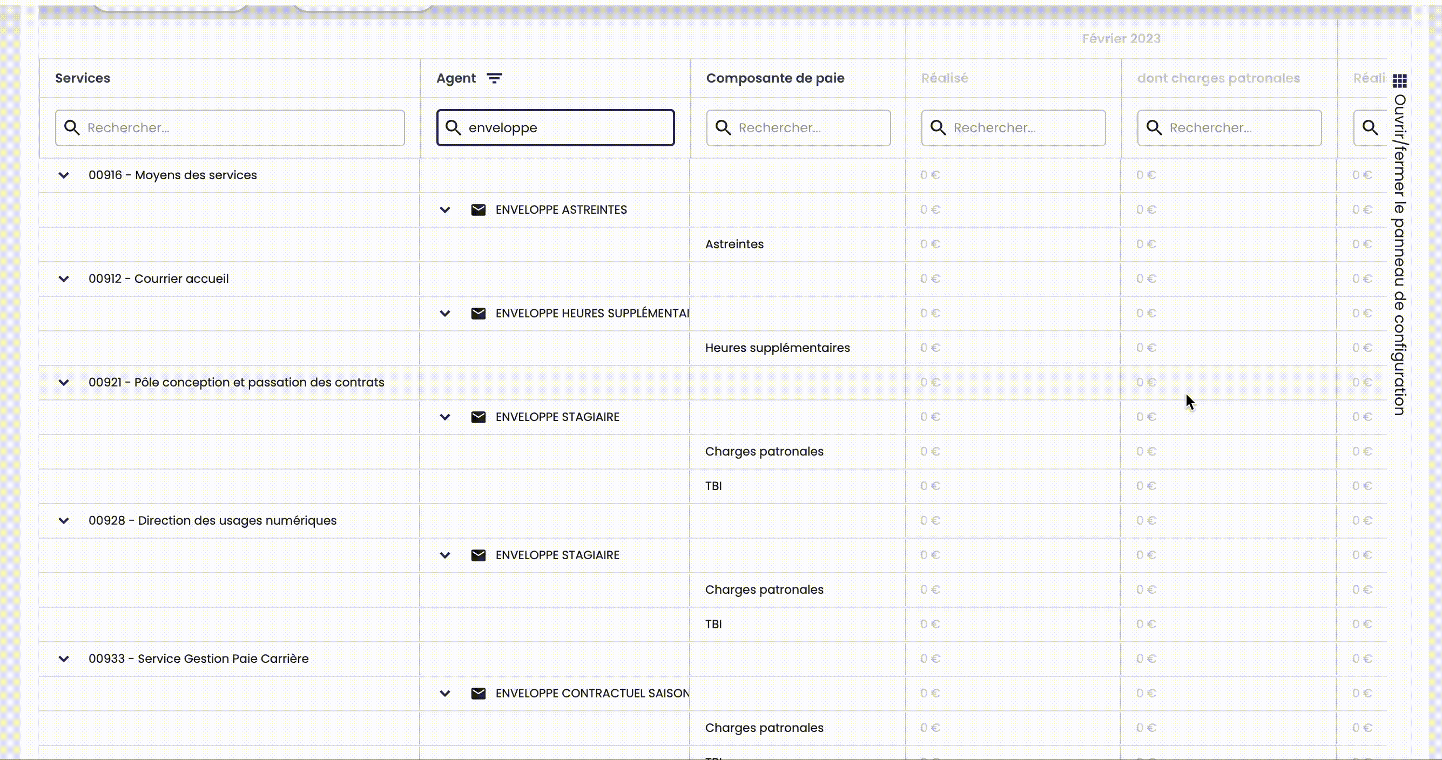The image size is (1442, 760).
Task: Click the Février 2023 period header
Action: [x=1121, y=38]
